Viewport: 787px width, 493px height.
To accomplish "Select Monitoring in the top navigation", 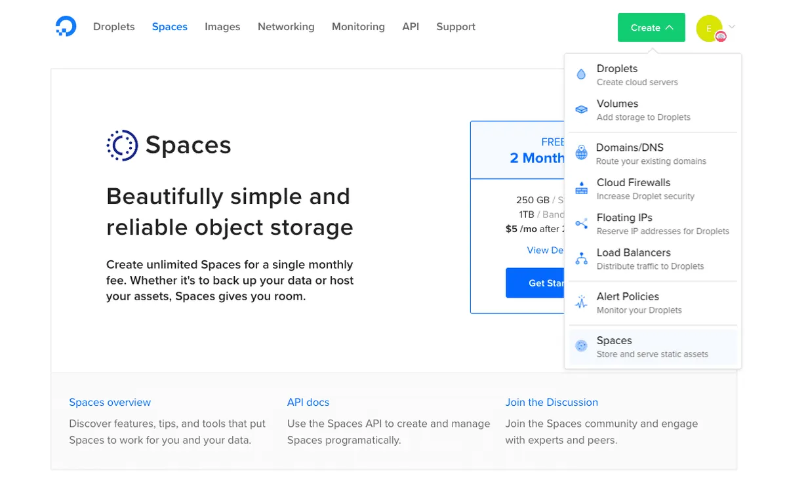I will click(x=358, y=27).
